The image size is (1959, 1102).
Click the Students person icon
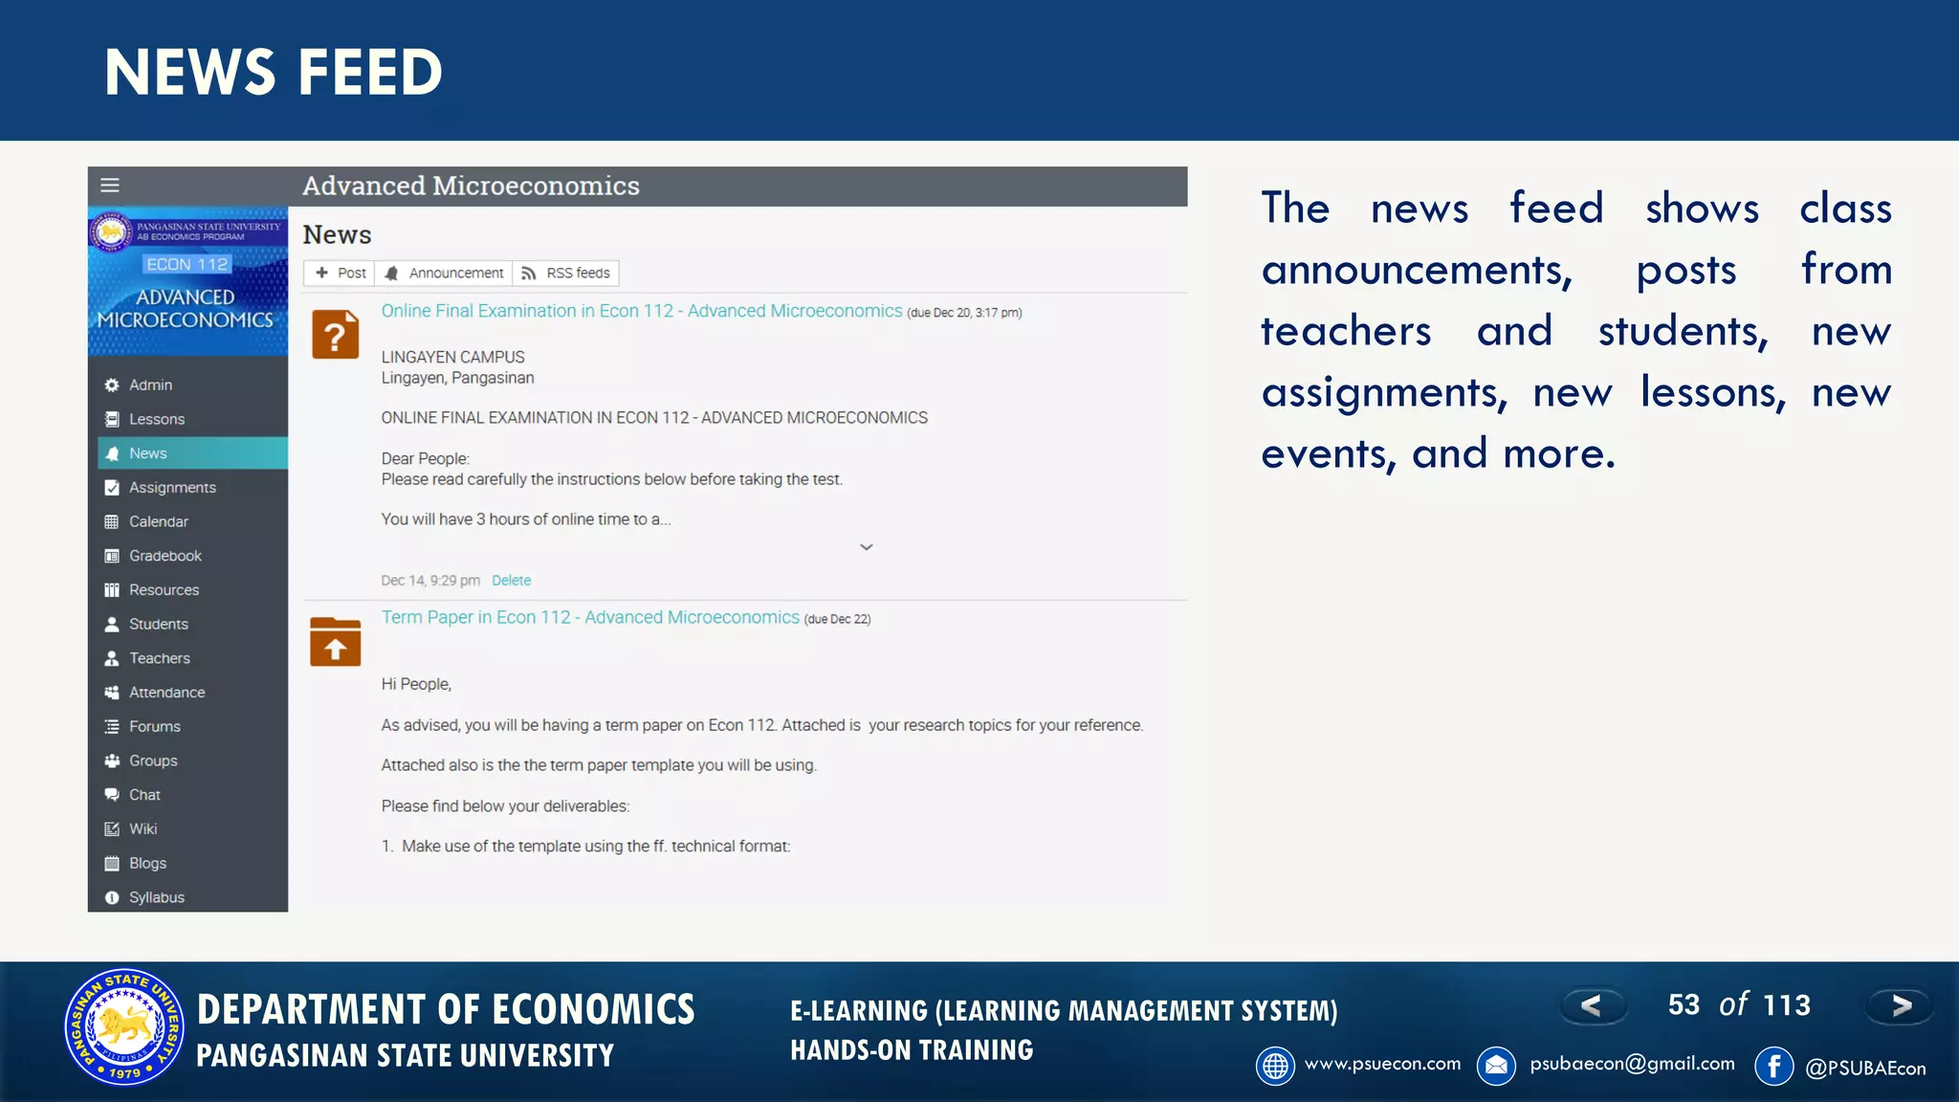(112, 624)
